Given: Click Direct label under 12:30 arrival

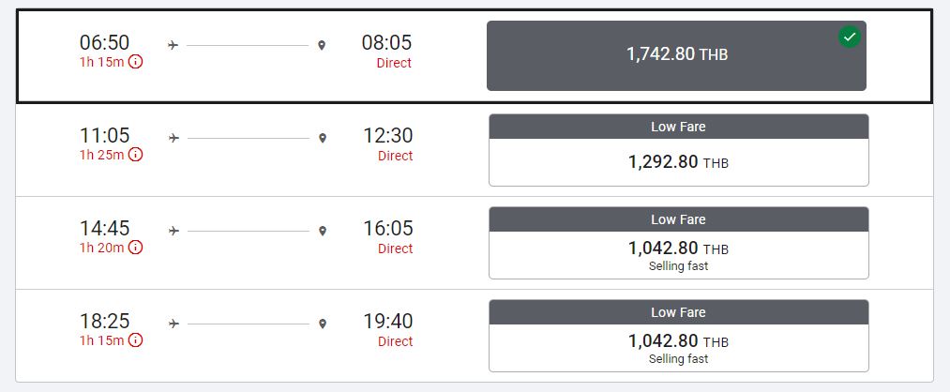Looking at the screenshot, I should [395, 156].
